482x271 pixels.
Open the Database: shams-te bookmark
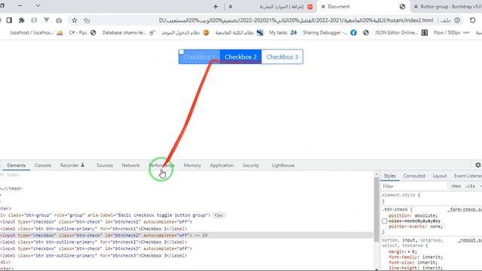129,32
